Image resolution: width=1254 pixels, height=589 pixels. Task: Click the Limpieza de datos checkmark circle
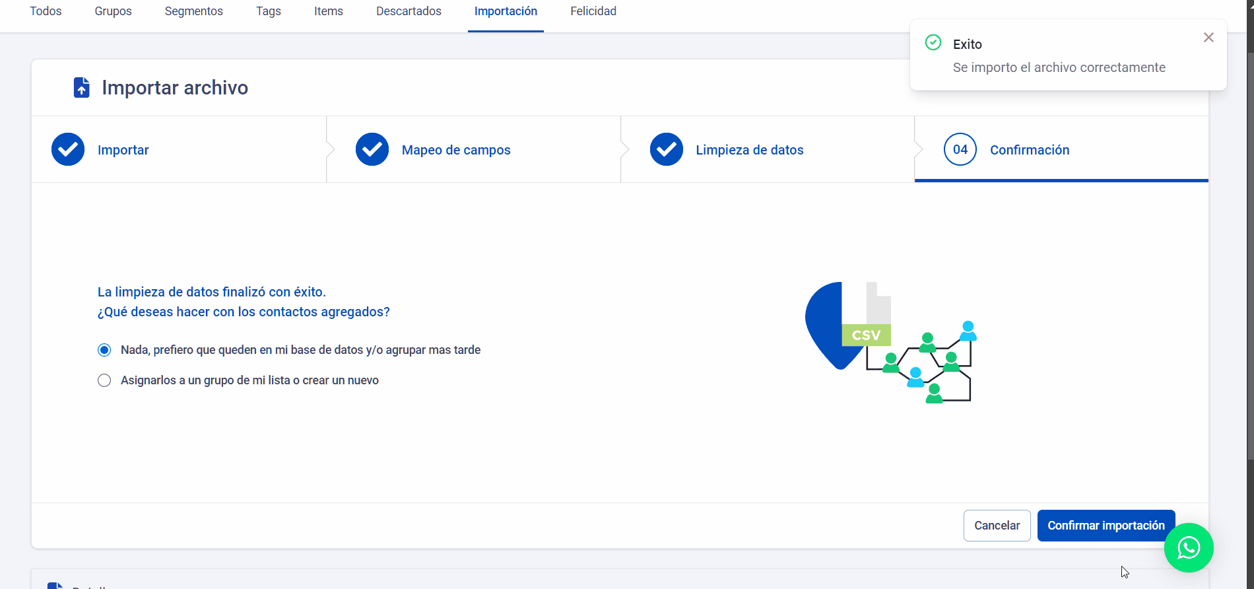point(667,149)
